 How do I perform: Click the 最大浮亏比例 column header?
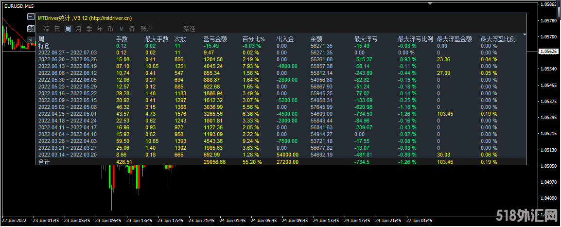click(416, 39)
